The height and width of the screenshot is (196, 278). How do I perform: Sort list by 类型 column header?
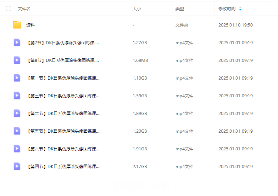tap(180, 8)
